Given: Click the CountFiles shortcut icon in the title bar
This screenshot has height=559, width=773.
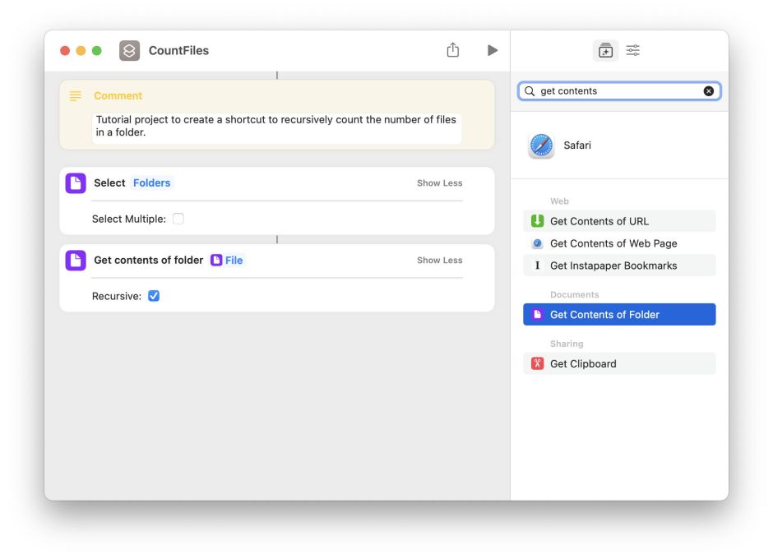Looking at the screenshot, I should tap(127, 50).
